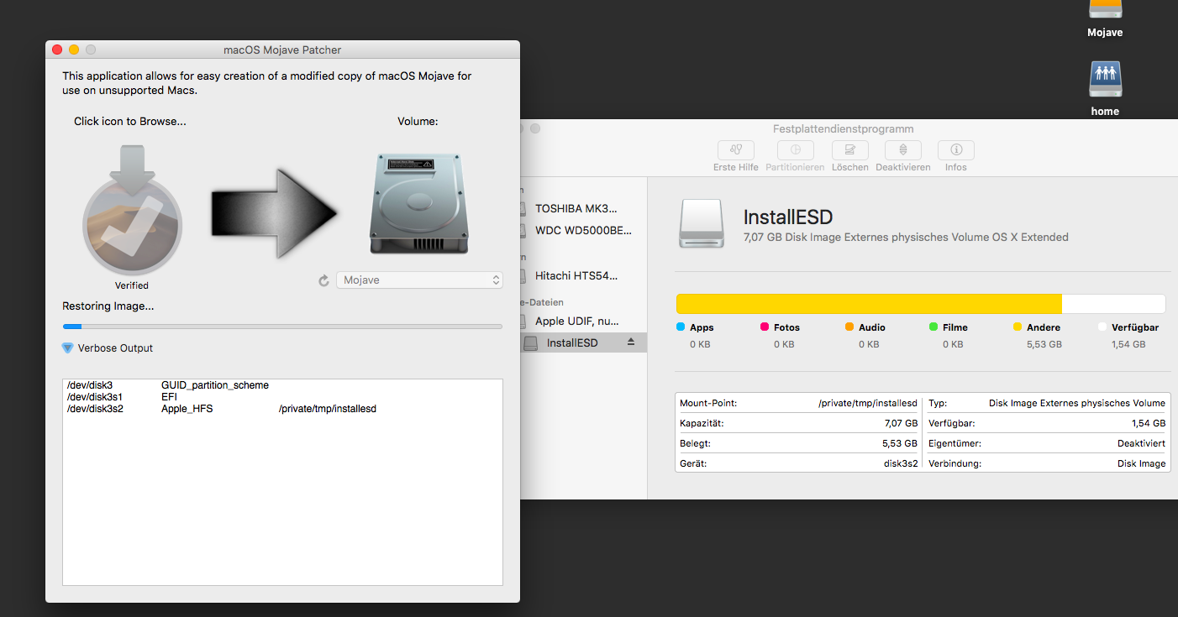Open the home network drive on desktop
The height and width of the screenshot is (617, 1178).
pos(1105,86)
